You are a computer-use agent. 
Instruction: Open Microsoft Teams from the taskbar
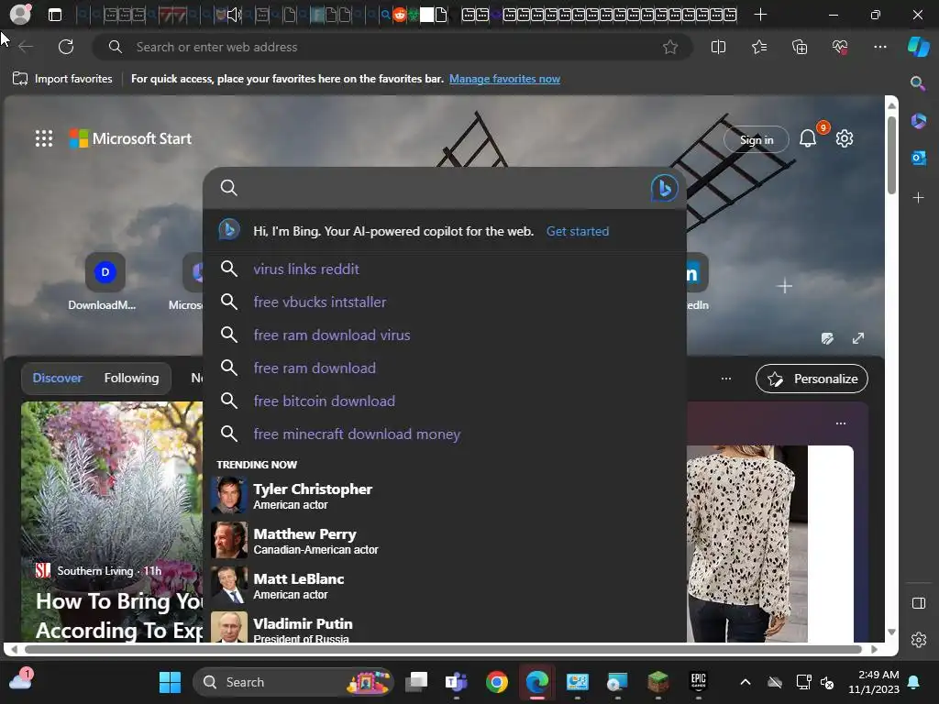point(457,682)
